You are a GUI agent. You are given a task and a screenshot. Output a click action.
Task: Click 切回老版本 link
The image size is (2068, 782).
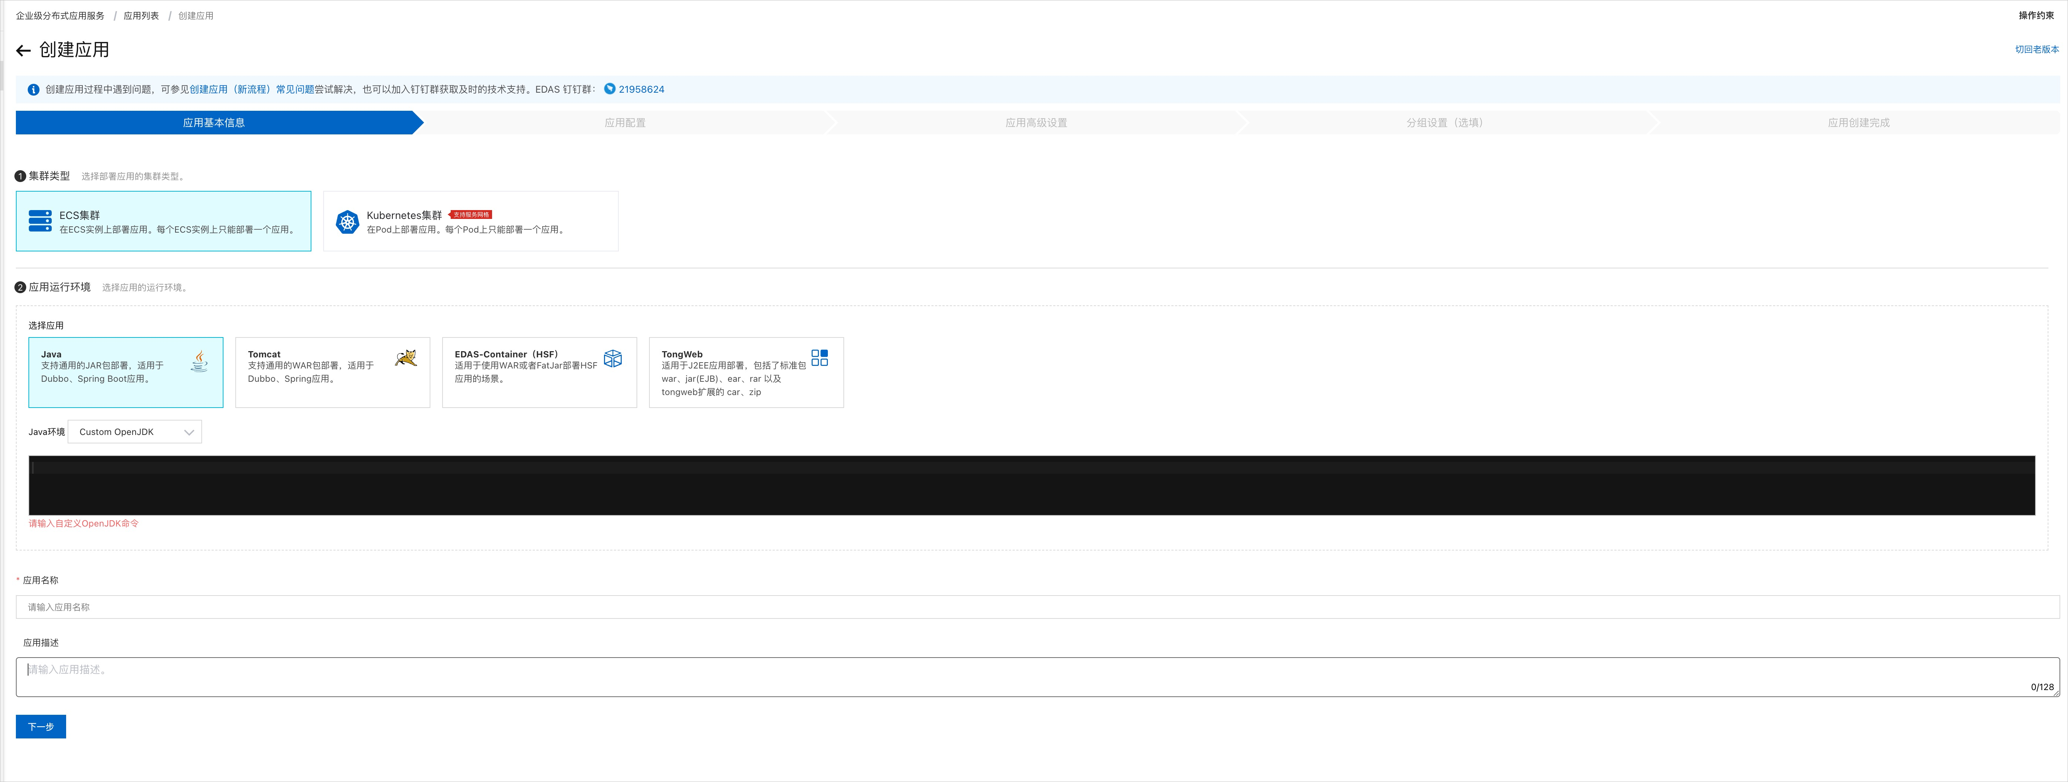click(x=2037, y=50)
